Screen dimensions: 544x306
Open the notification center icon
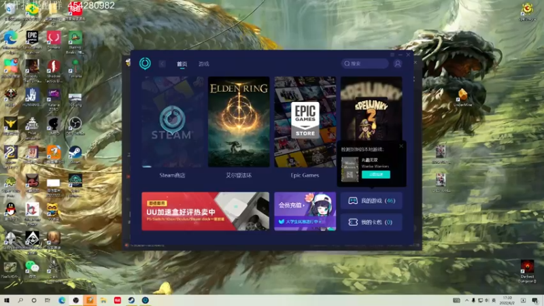pos(535,300)
